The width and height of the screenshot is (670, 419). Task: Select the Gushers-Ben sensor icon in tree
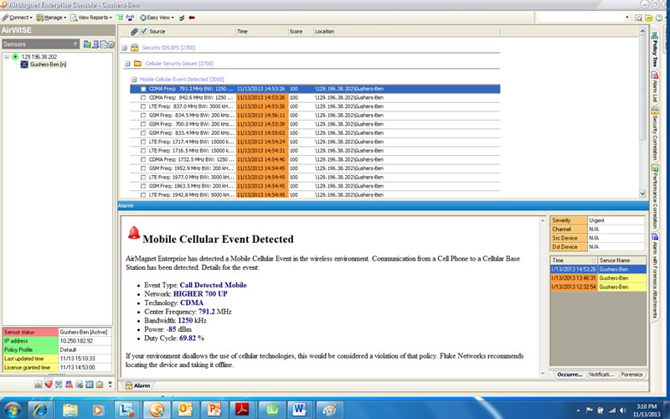coord(24,64)
